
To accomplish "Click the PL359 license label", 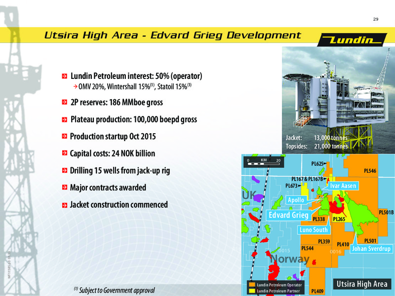I will [324, 242].
